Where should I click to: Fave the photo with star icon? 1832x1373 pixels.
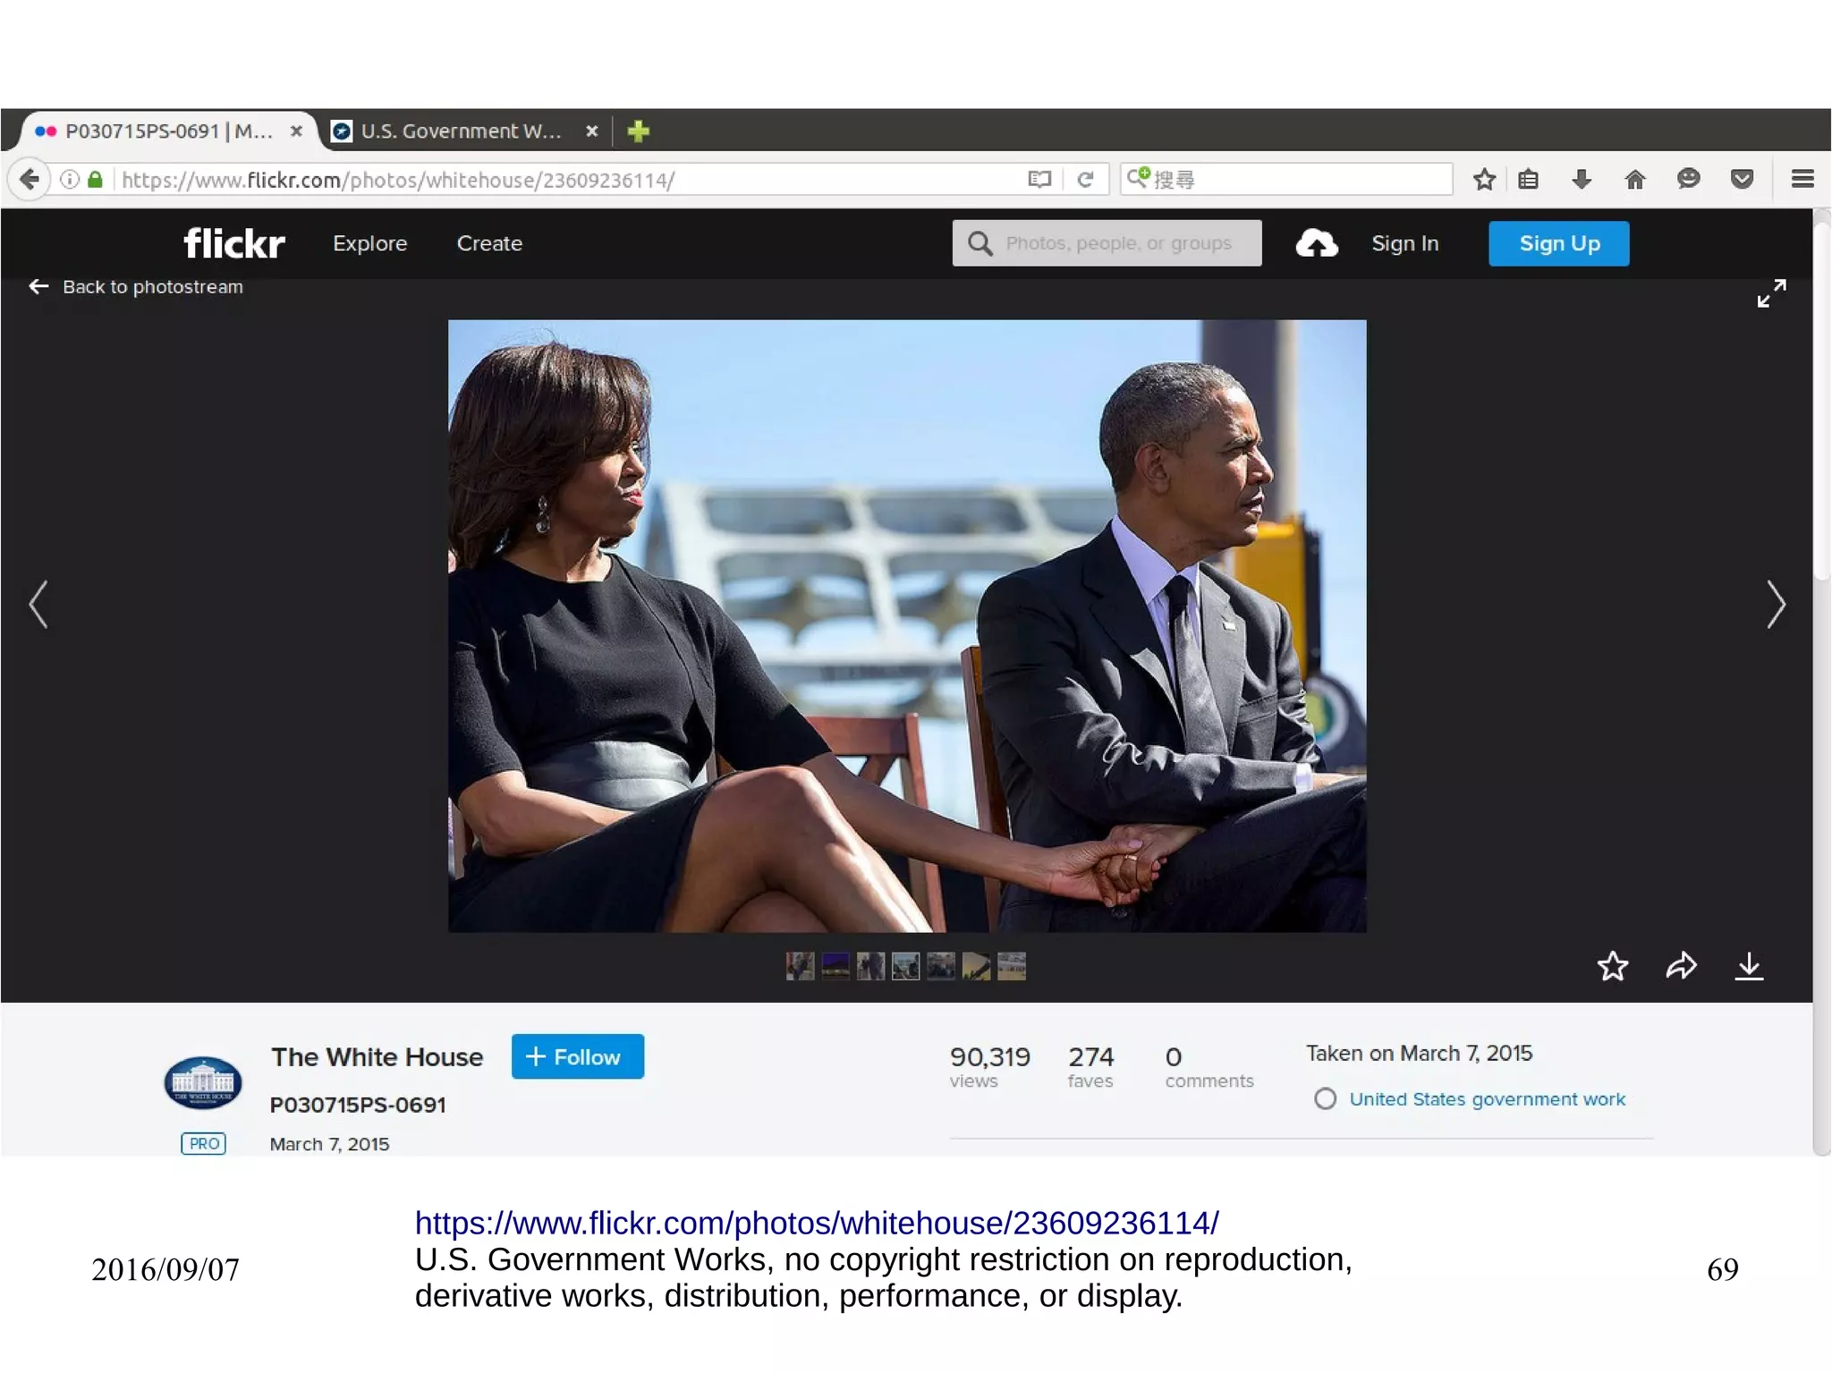(x=1613, y=966)
